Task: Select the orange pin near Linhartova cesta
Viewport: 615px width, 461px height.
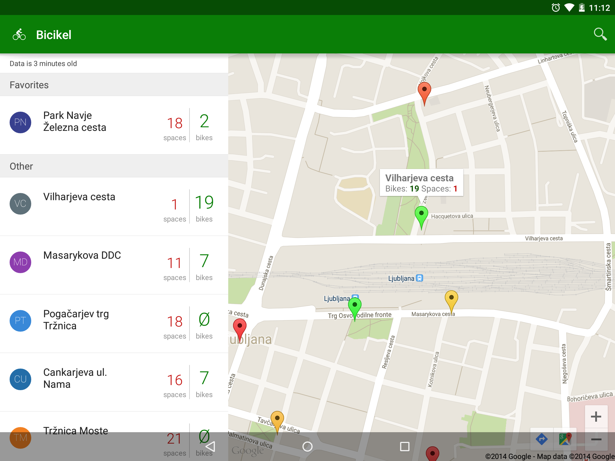Action: [x=424, y=91]
